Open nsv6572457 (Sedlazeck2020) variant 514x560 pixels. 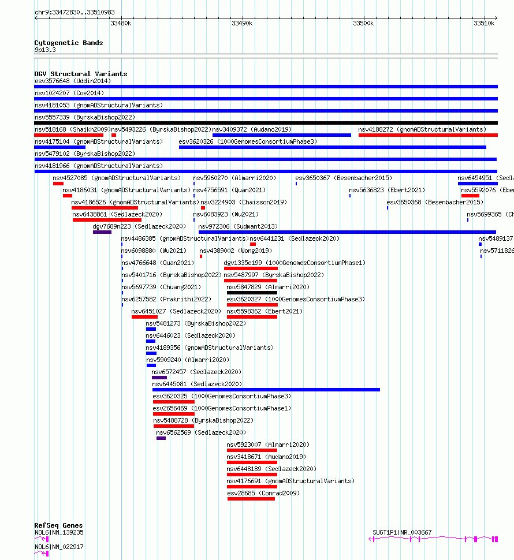(196, 372)
